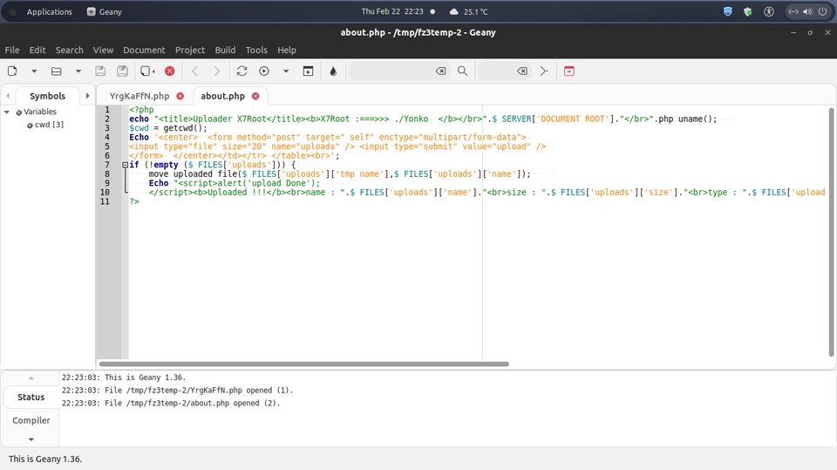Show next message tab with down arrow
The width and height of the screenshot is (837, 470).
(x=31, y=439)
